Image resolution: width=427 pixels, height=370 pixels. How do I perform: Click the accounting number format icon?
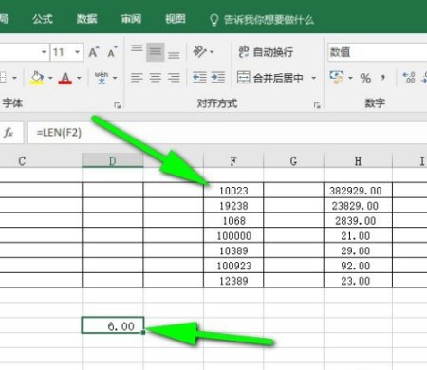337,78
